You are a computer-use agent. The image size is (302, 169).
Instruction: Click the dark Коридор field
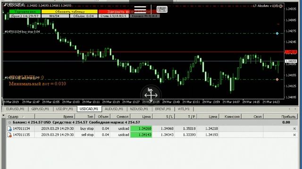(145, 16)
